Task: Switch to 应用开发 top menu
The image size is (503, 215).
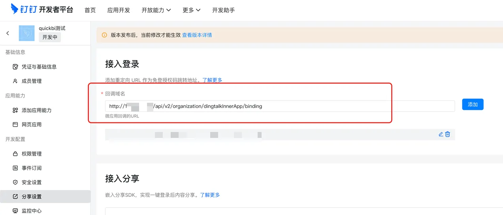Action: click(119, 10)
